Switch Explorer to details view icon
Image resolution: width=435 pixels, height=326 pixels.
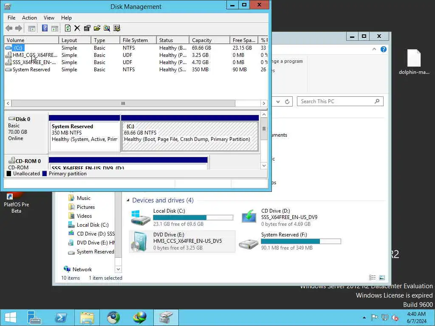[372, 278]
